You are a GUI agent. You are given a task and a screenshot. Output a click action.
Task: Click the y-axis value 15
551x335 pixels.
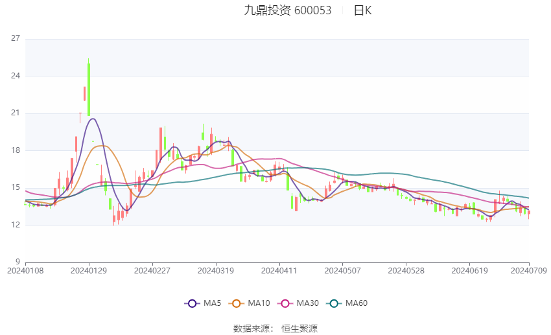coord(16,187)
